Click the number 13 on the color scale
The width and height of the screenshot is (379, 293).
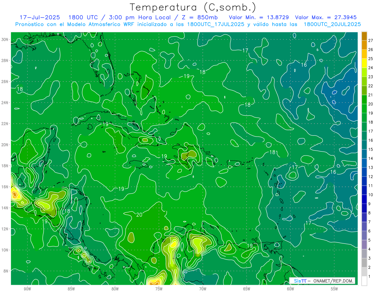[x=370, y=168]
